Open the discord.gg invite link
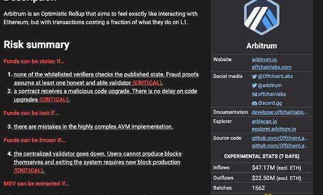 [270, 103]
